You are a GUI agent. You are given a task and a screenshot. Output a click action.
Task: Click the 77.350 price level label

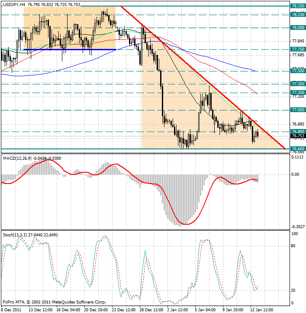coord(298,84)
